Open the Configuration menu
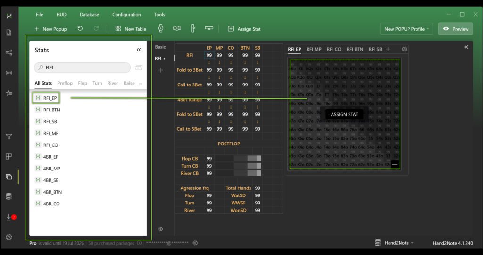Image resolution: width=483 pixels, height=255 pixels. tap(126, 15)
